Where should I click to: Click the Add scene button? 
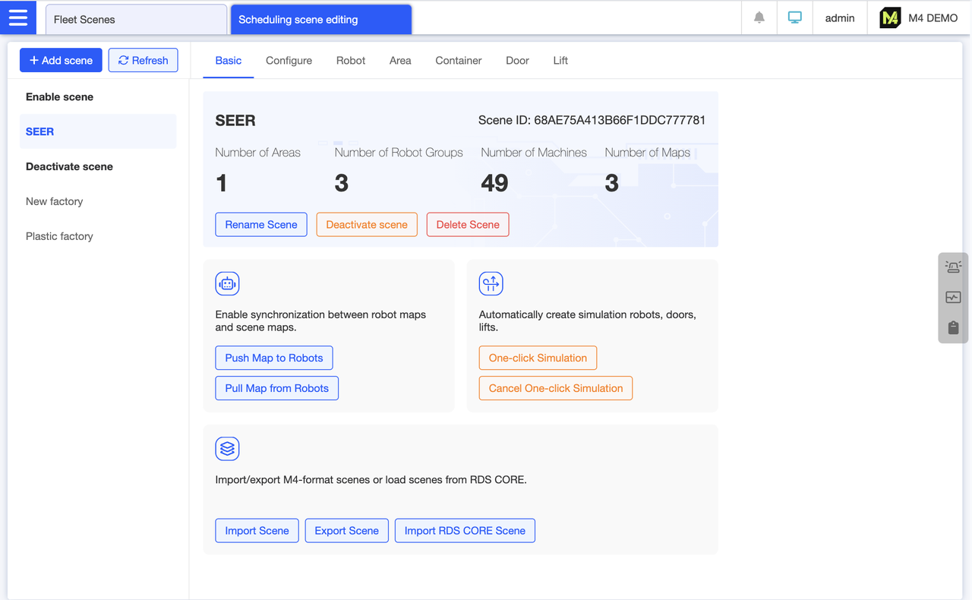[61, 61]
